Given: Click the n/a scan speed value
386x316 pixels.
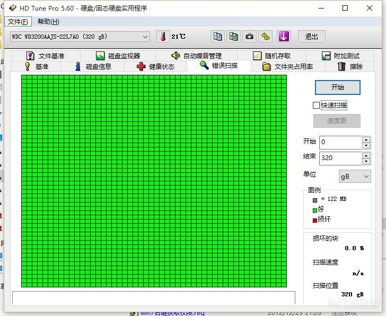Looking at the screenshot, I should pos(358,273).
